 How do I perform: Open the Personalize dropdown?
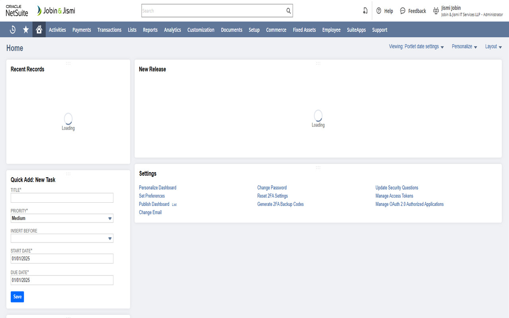(x=464, y=47)
